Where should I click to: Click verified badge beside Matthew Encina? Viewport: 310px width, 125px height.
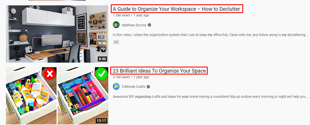tap(150, 25)
